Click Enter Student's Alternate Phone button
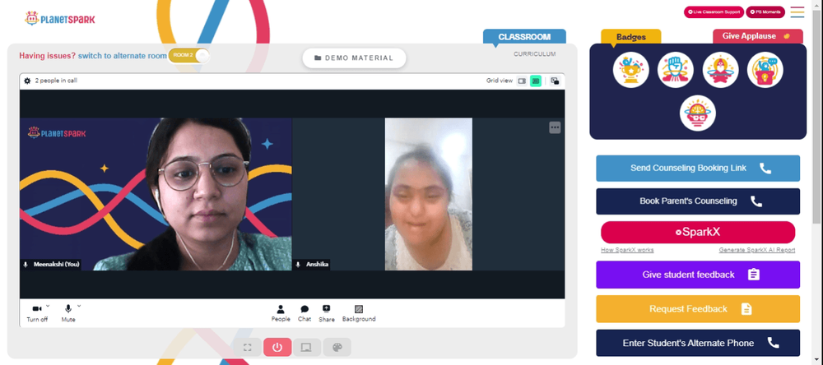This screenshot has width=823, height=365. point(698,343)
